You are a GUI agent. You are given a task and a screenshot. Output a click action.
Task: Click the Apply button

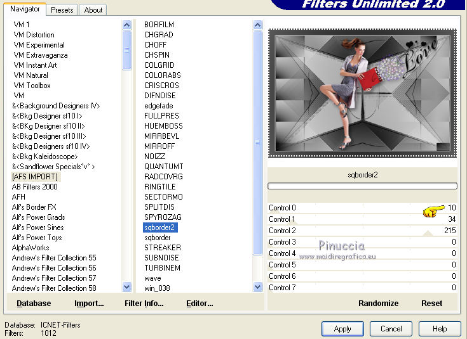pyautogui.click(x=342, y=329)
